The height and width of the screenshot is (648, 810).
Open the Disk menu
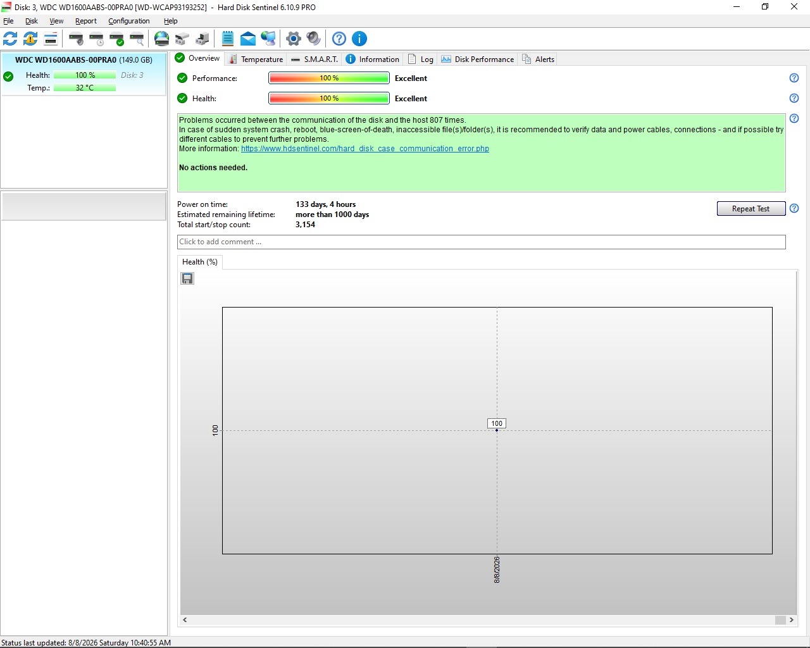click(x=32, y=21)
